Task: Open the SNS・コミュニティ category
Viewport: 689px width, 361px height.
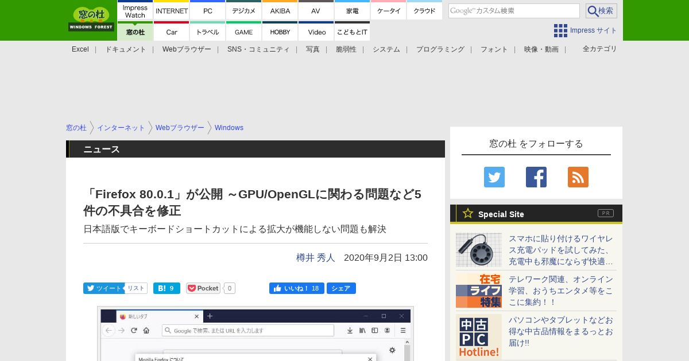Action: (258, 49)
